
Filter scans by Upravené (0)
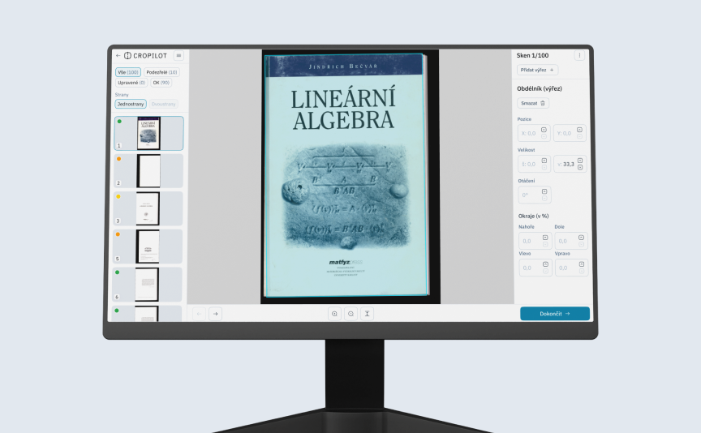(131, 83)
